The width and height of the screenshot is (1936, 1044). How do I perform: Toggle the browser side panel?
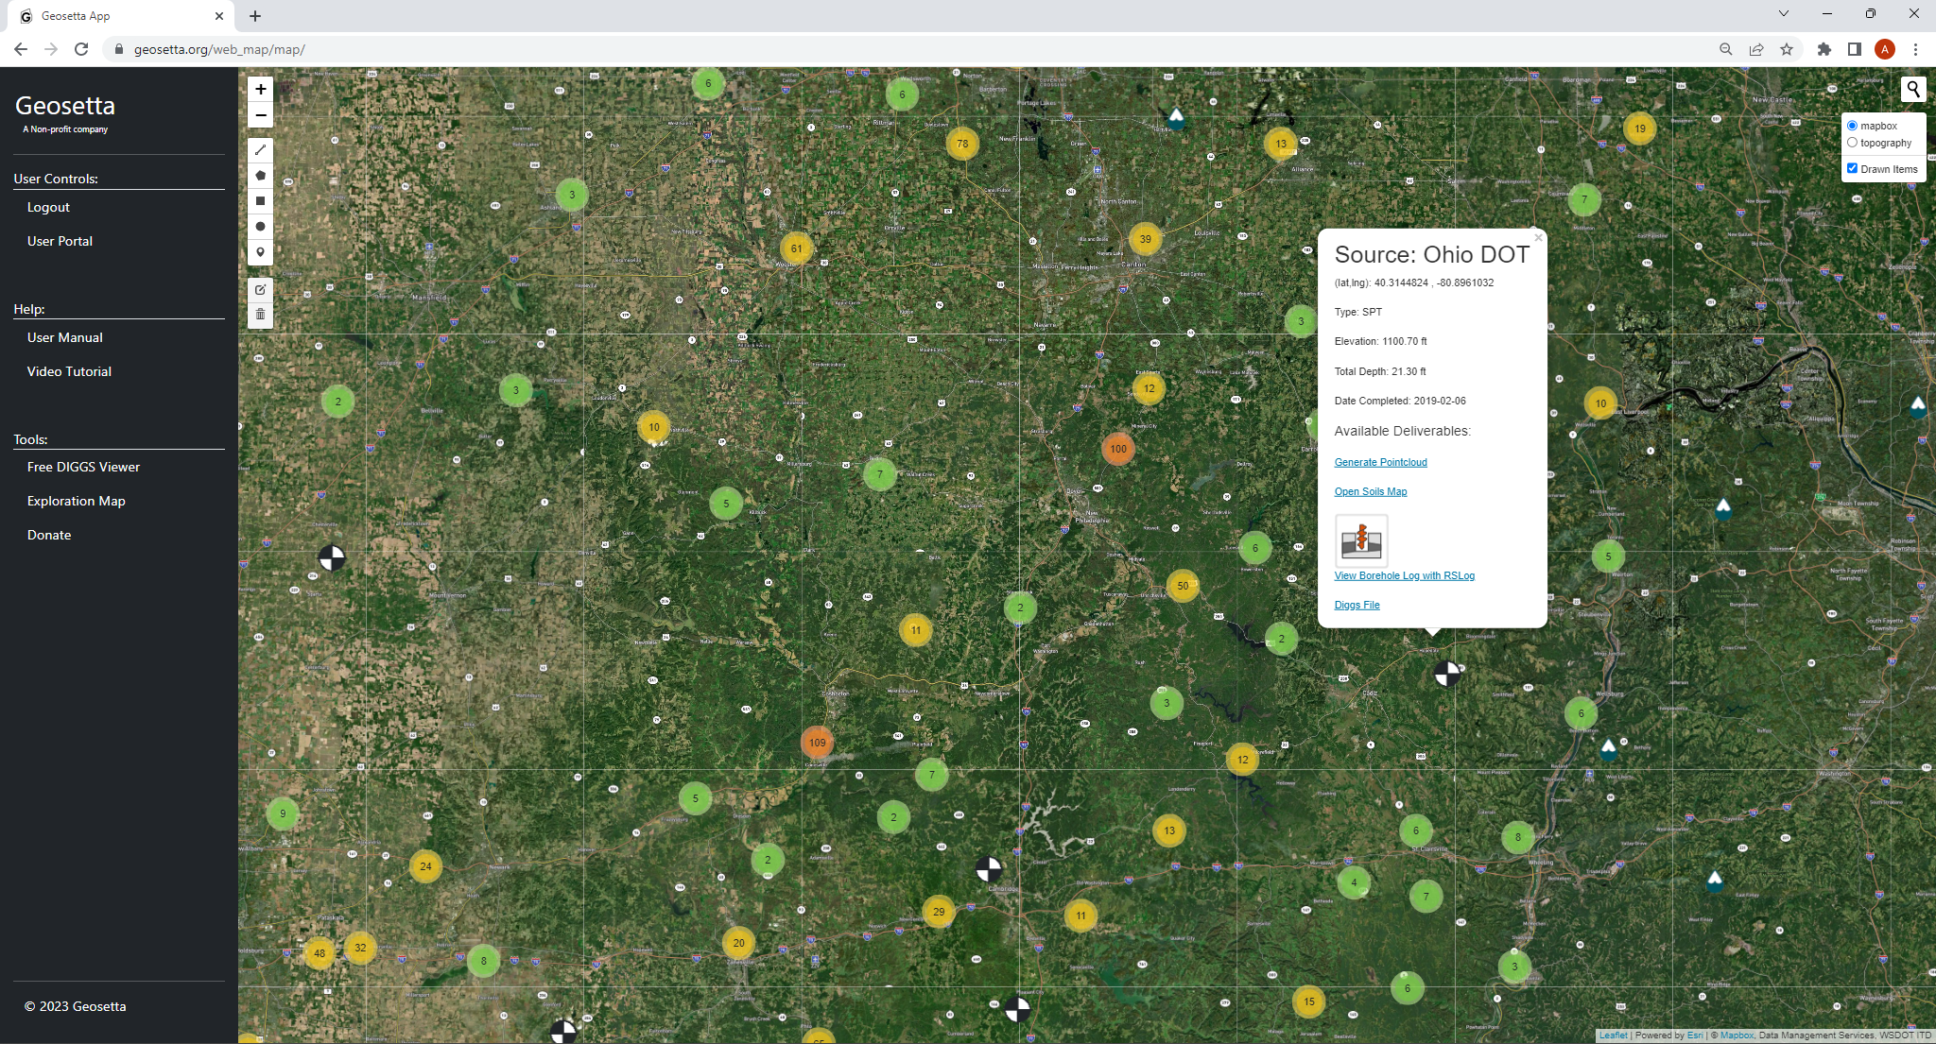1855,49
